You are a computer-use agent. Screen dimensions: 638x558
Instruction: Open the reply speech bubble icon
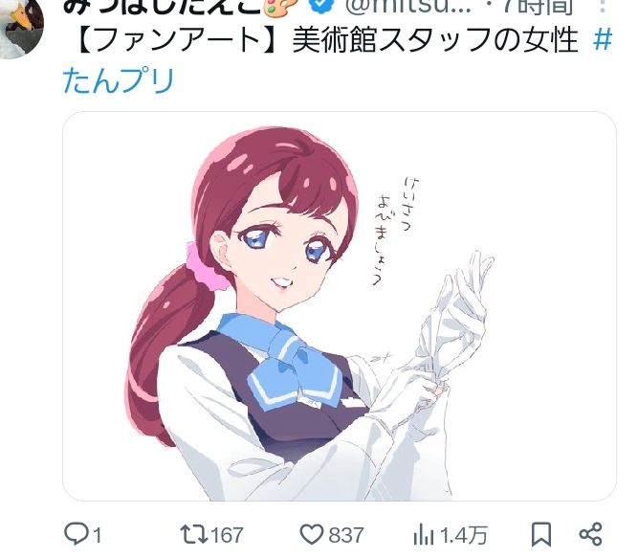pos(77,533)
